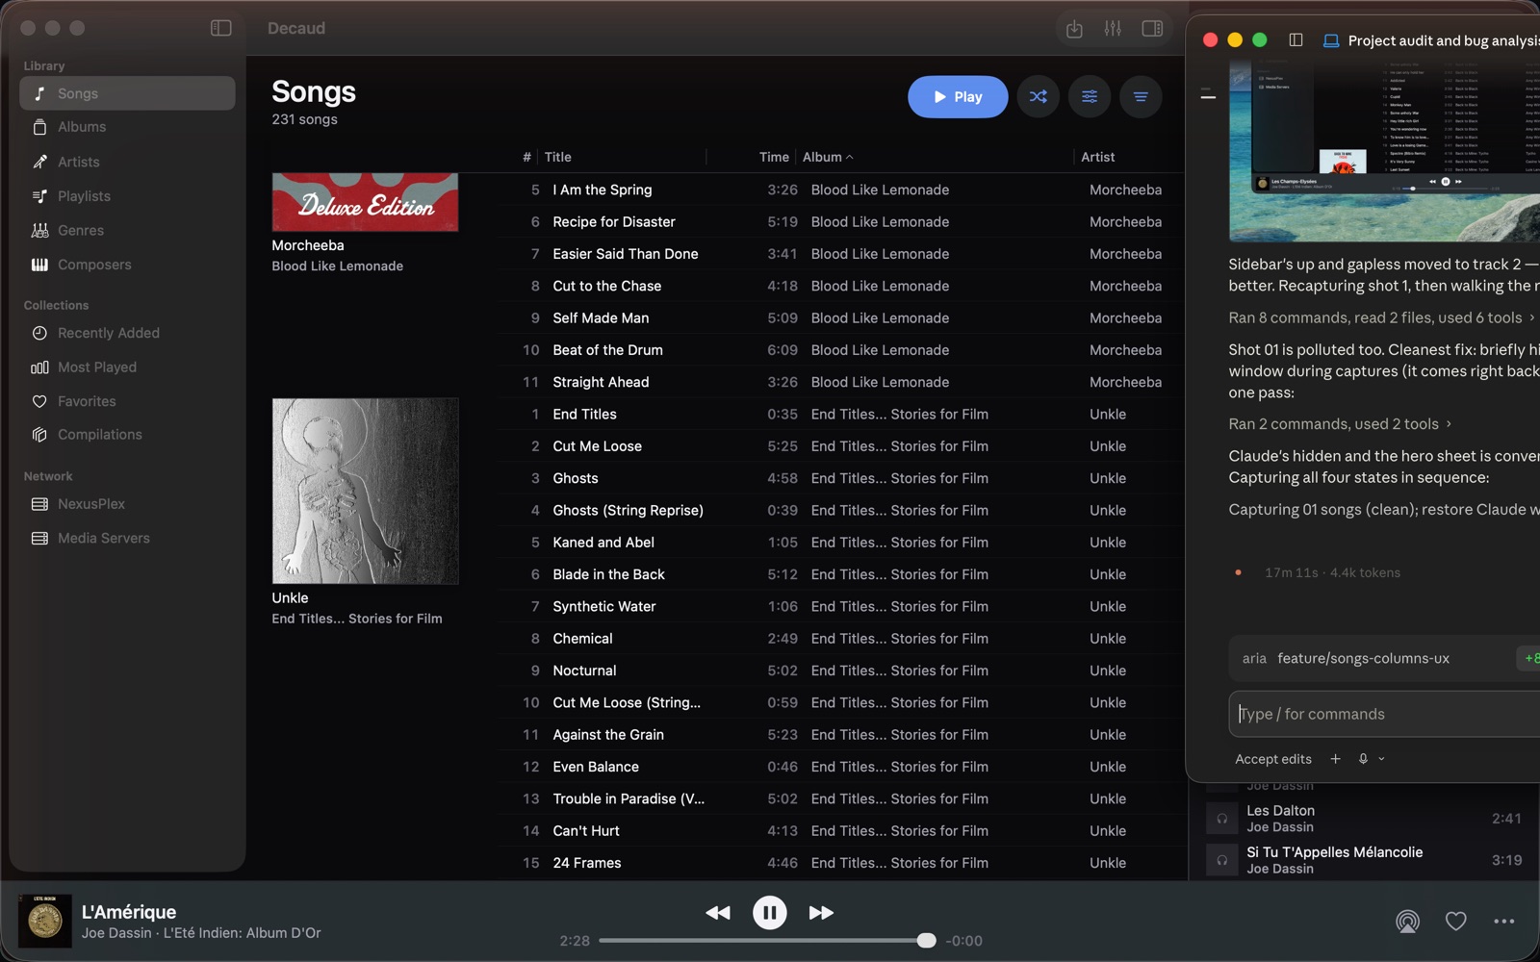Viewport: 1540px width, 962px height.
Task: Click the headphone icon beside Les Dalton
Action: [1221, 819]
